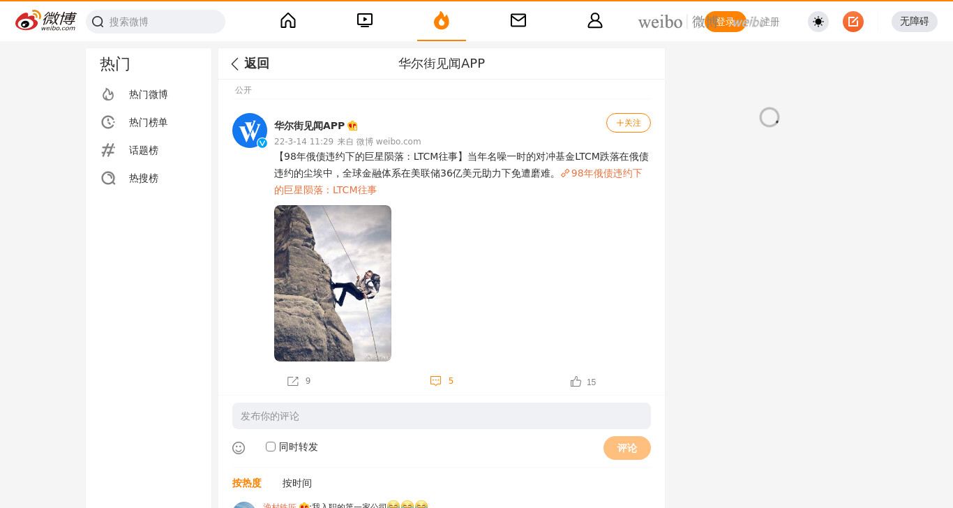Open the 98年俄债违约下的巨星陨落 article link

(462, 181)
